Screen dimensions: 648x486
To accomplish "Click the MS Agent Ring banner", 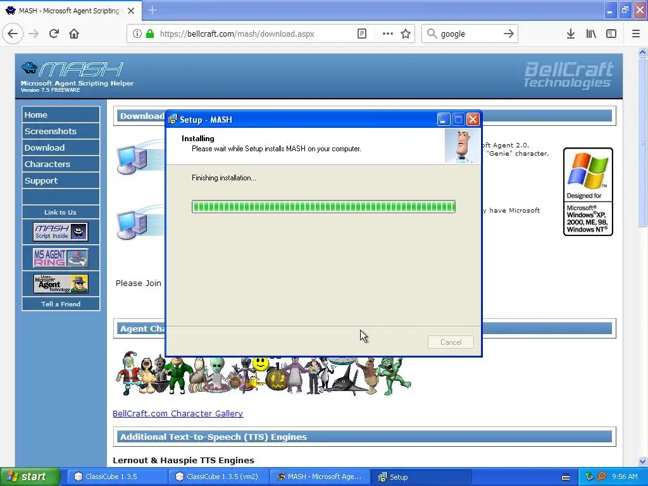I will 60,258.
